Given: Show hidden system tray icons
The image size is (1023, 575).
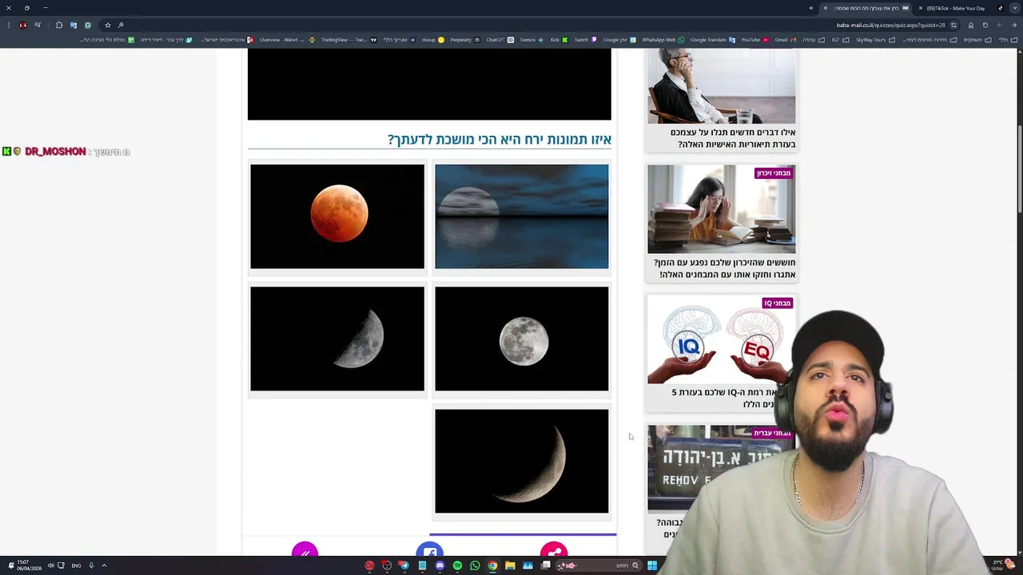Looking at the screenshot, I should [104, 565].
